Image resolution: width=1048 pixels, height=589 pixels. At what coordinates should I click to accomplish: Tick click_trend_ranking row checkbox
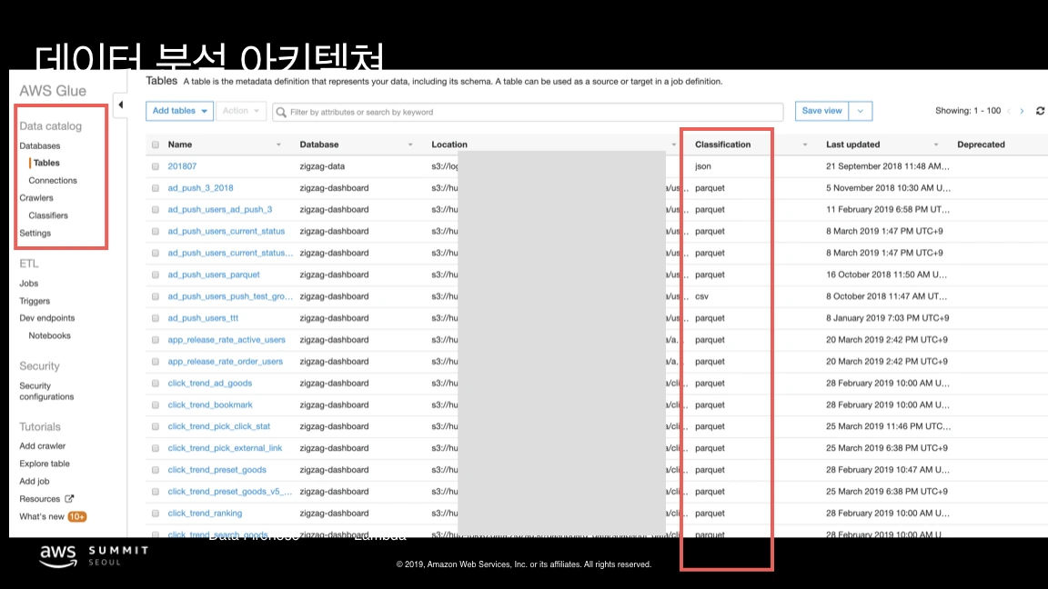[x=155, y=514]
